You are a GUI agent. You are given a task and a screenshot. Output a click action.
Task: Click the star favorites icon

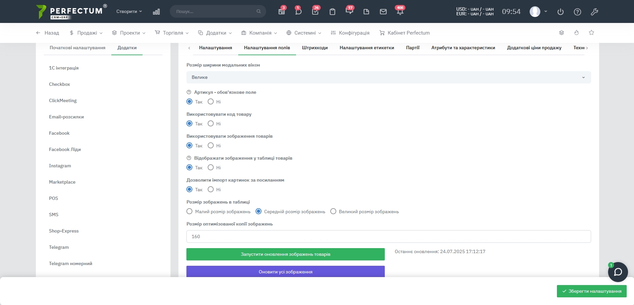[x=591, y=33]
